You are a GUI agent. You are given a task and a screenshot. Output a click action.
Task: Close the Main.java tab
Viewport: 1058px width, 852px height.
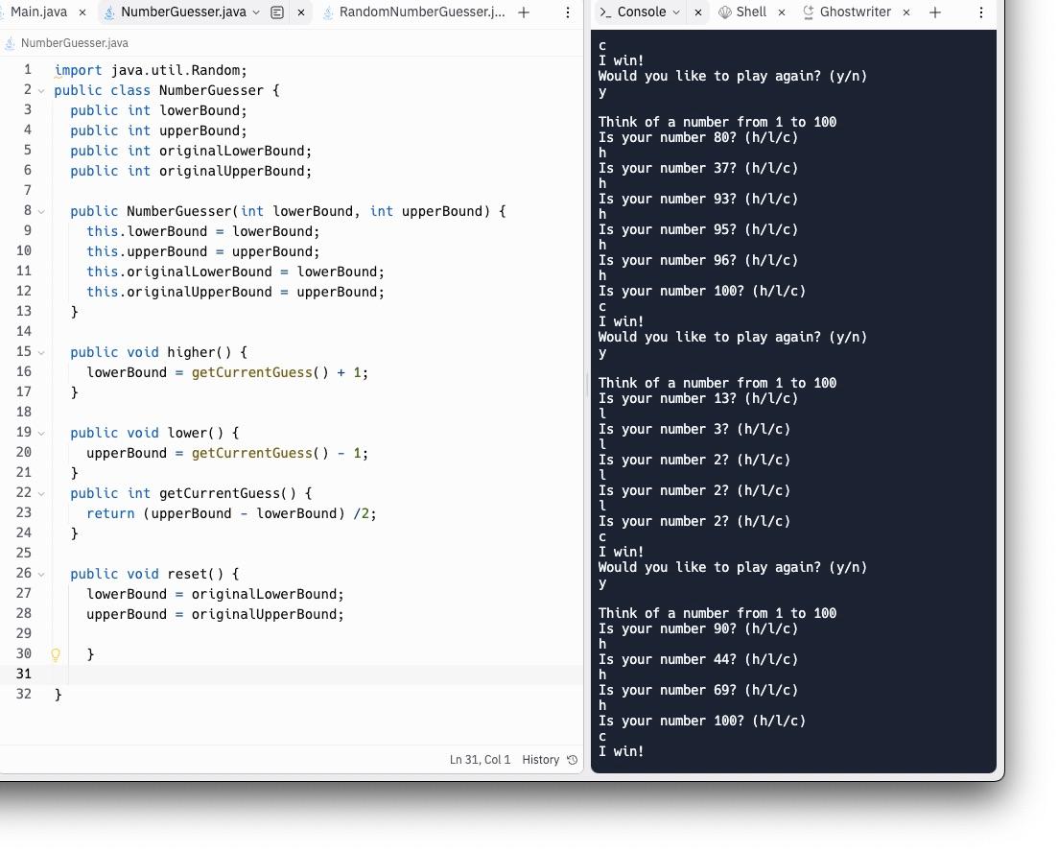[x=82, y=12]
